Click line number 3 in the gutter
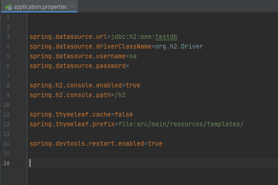 [x=8, y=37]
